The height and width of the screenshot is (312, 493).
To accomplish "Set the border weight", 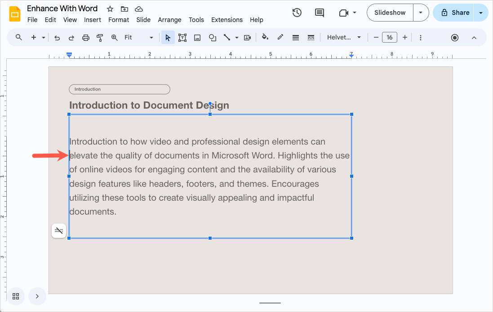I will point(296,38).
